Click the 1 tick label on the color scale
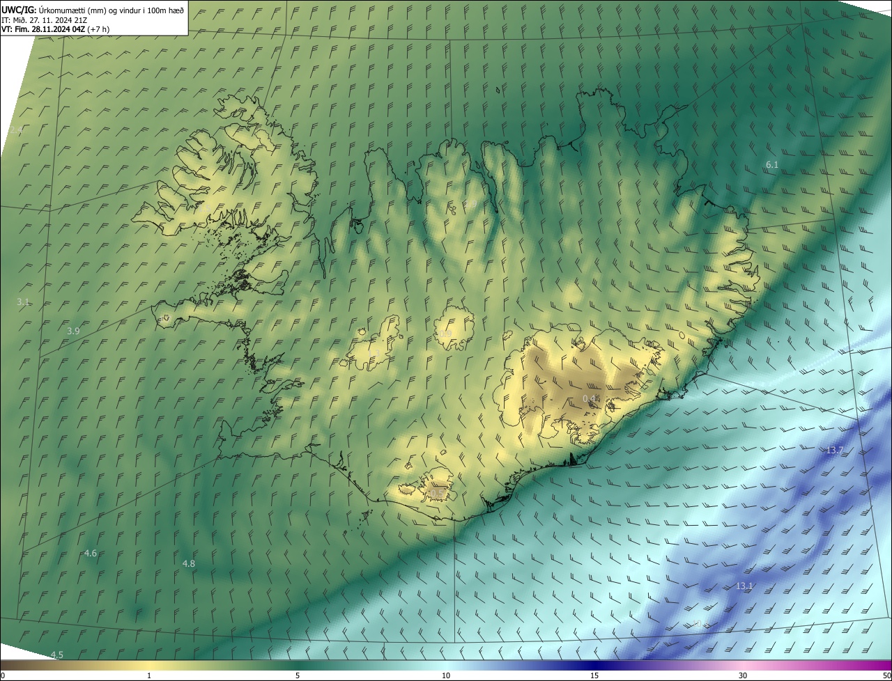The width and height of the screenshot is (892, 681). click(x=149, y=675)
